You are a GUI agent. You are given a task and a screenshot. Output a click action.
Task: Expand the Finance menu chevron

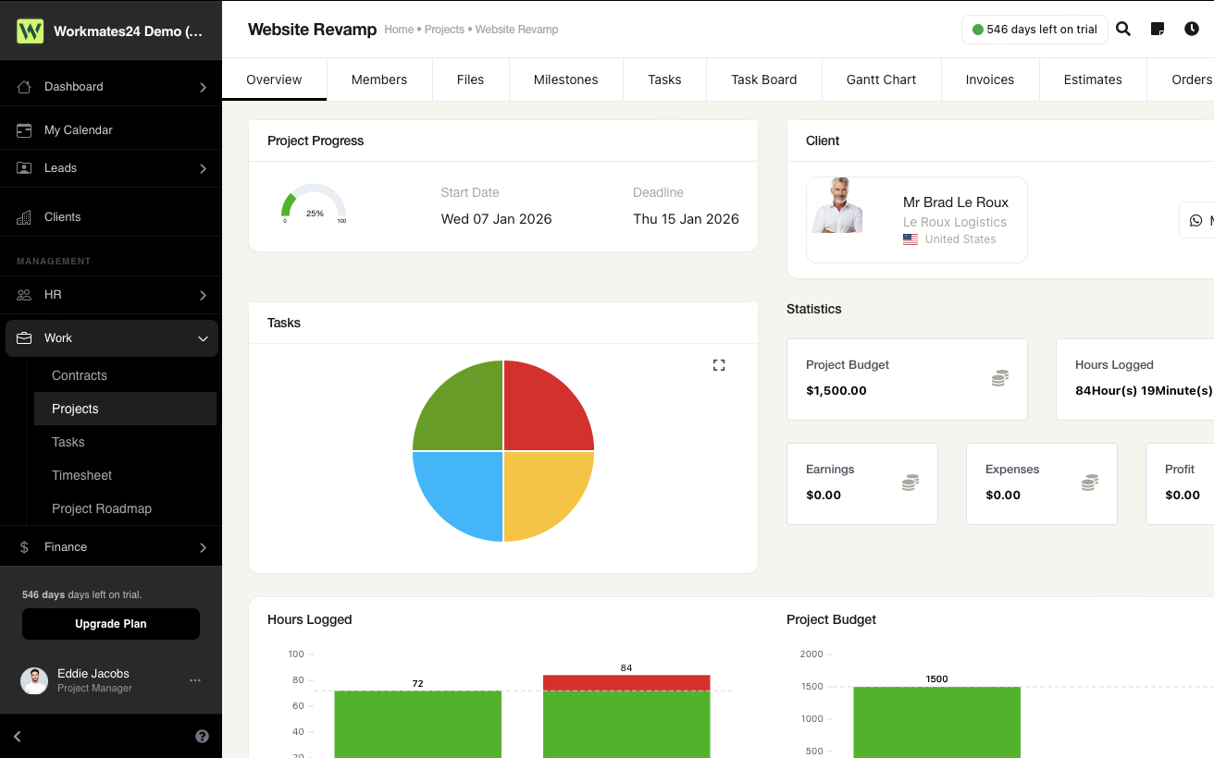[203, 547]
